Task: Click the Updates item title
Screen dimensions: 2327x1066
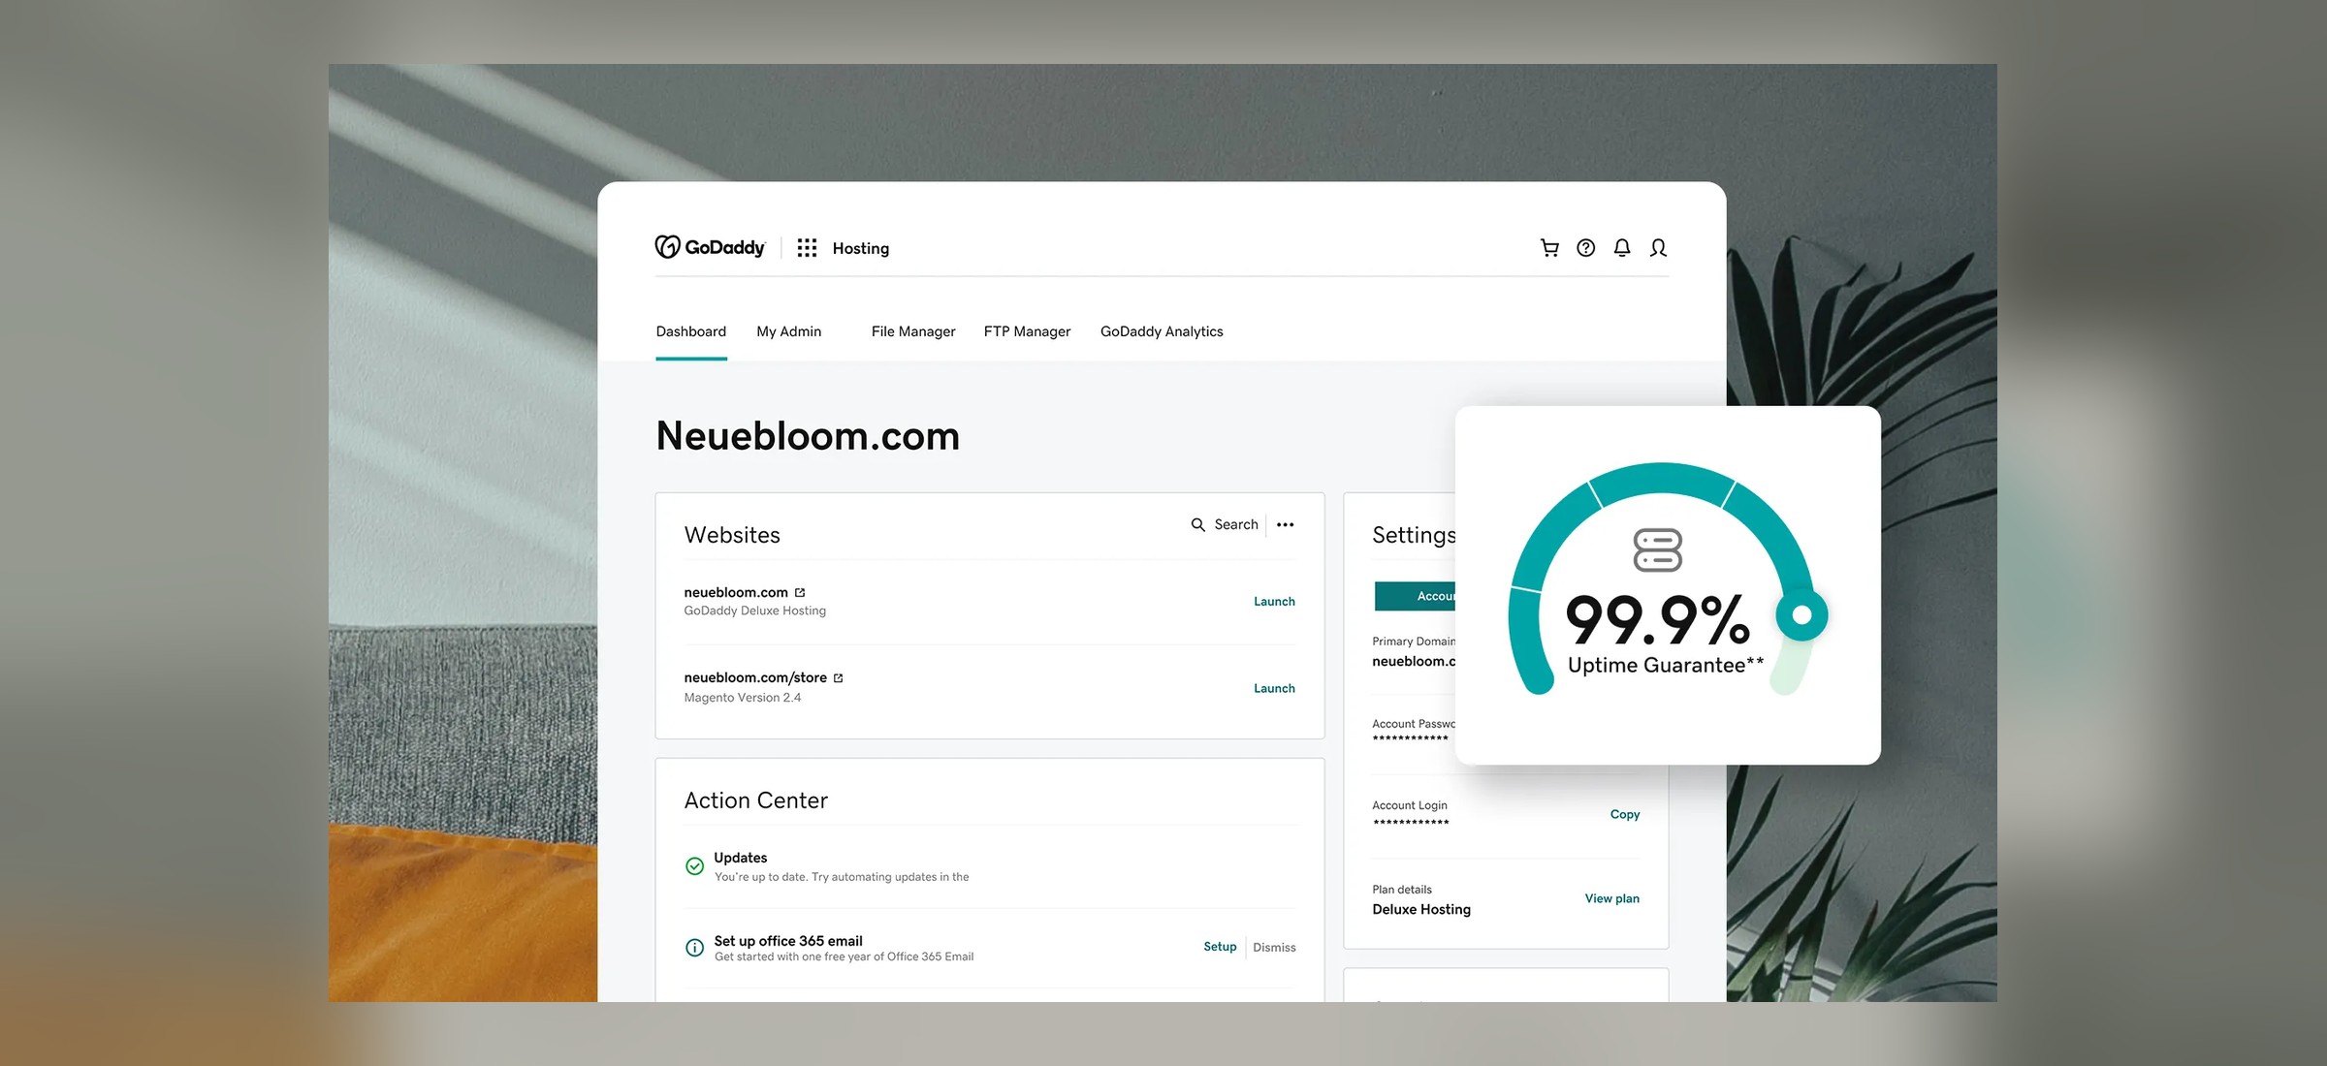Action: [x=741, y=858]
